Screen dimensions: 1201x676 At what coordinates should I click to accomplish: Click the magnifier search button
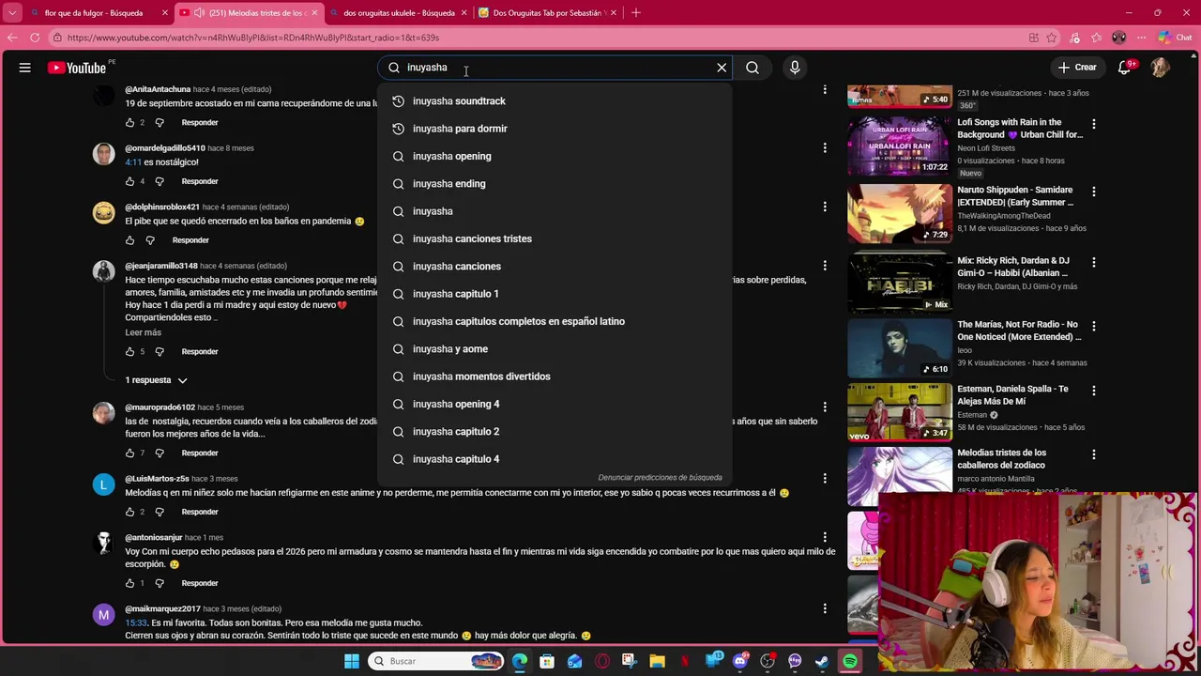tap(753, 68)
